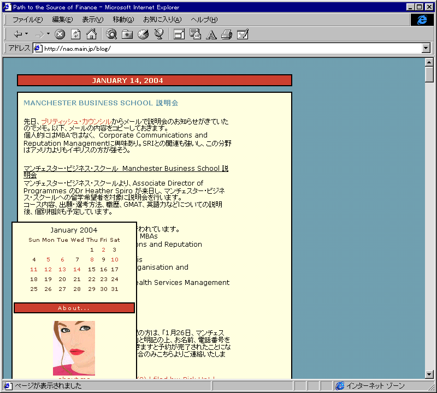Open calendar date 6 link
The image size is (437, 393).
point(62,260)
